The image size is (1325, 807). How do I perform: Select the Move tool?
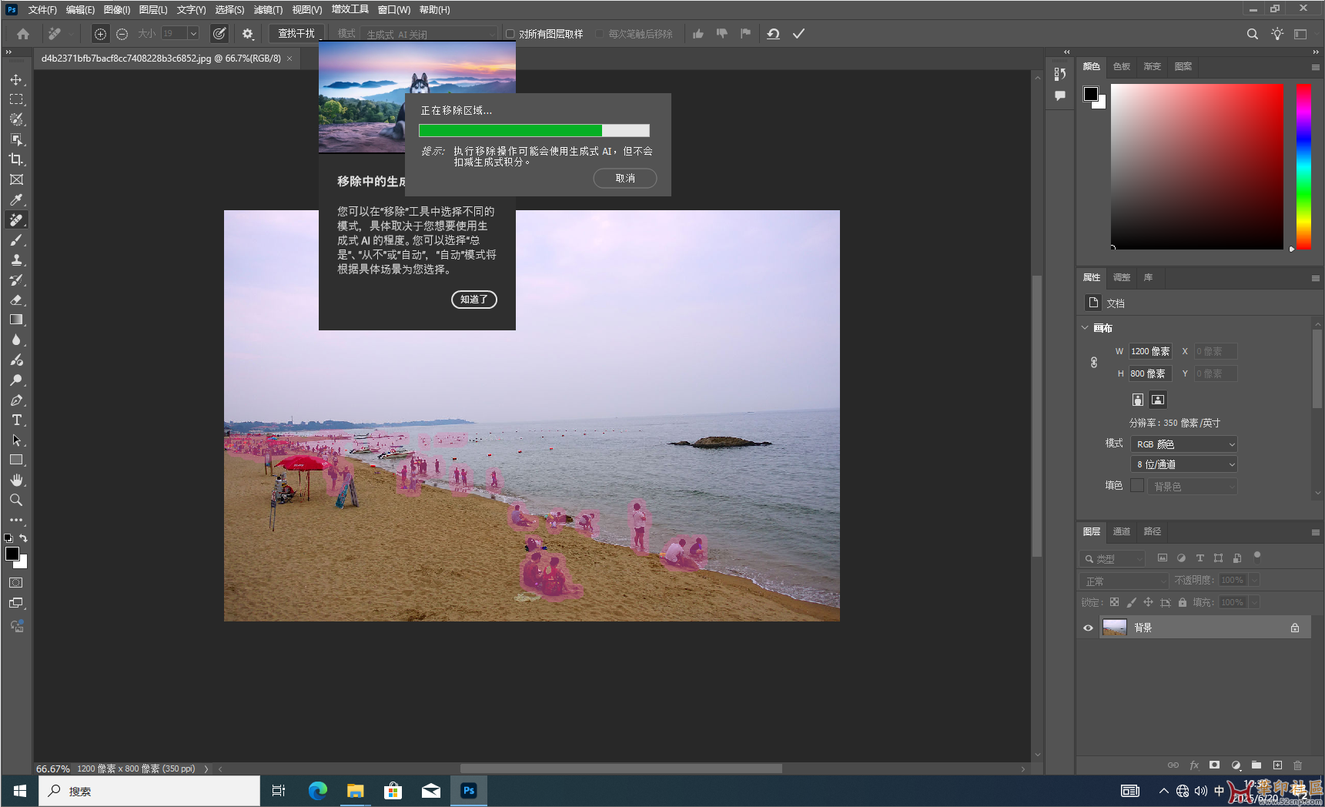pyautogui.click(x=16, y=80)
